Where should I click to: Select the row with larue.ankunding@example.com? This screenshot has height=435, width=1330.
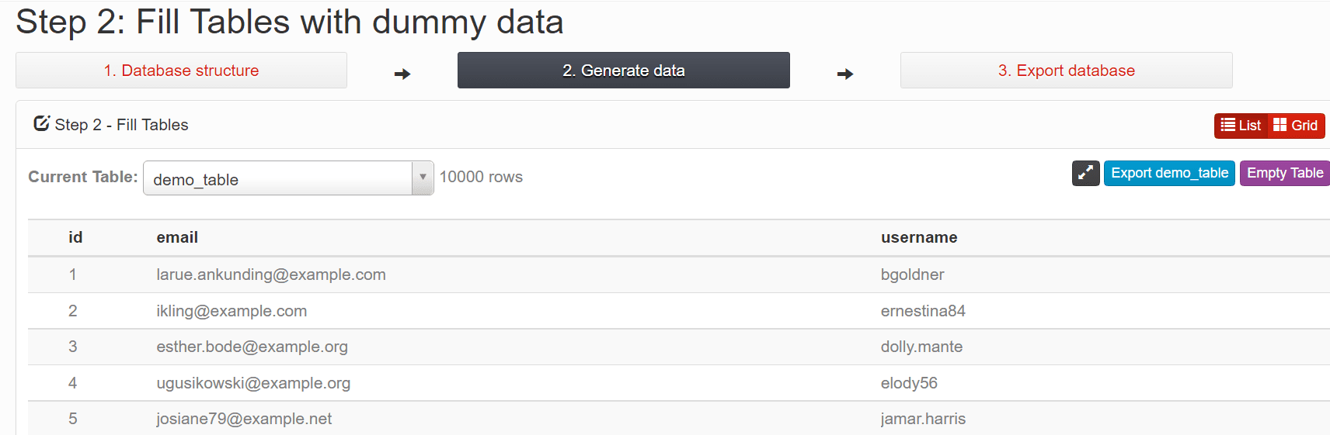(679, 274)
